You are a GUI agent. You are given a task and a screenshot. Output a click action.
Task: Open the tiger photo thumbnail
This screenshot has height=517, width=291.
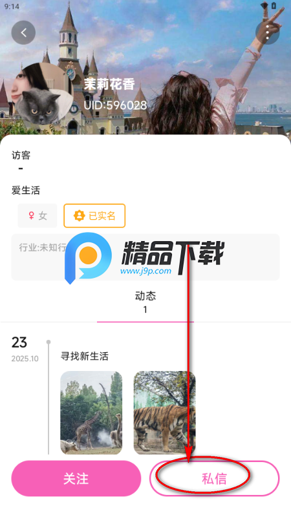click(165, 413)
